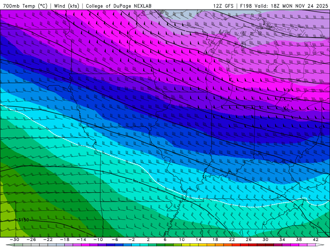Click the "College of DuPage NEXLAB" text
The image size is (330, 247).
pyautogui.click(x=118, y=6)
